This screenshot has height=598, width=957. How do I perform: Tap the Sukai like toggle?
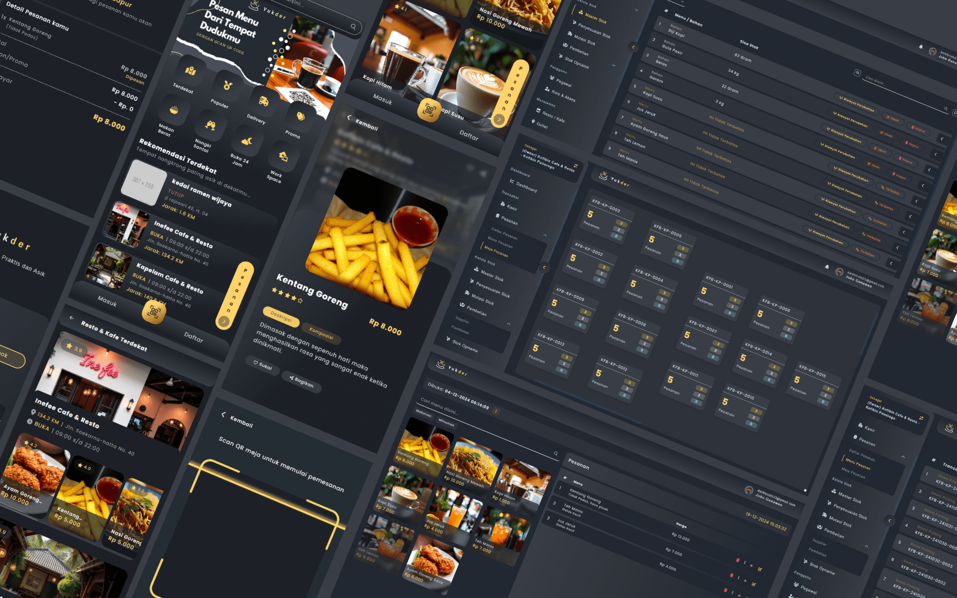[263, 365]
